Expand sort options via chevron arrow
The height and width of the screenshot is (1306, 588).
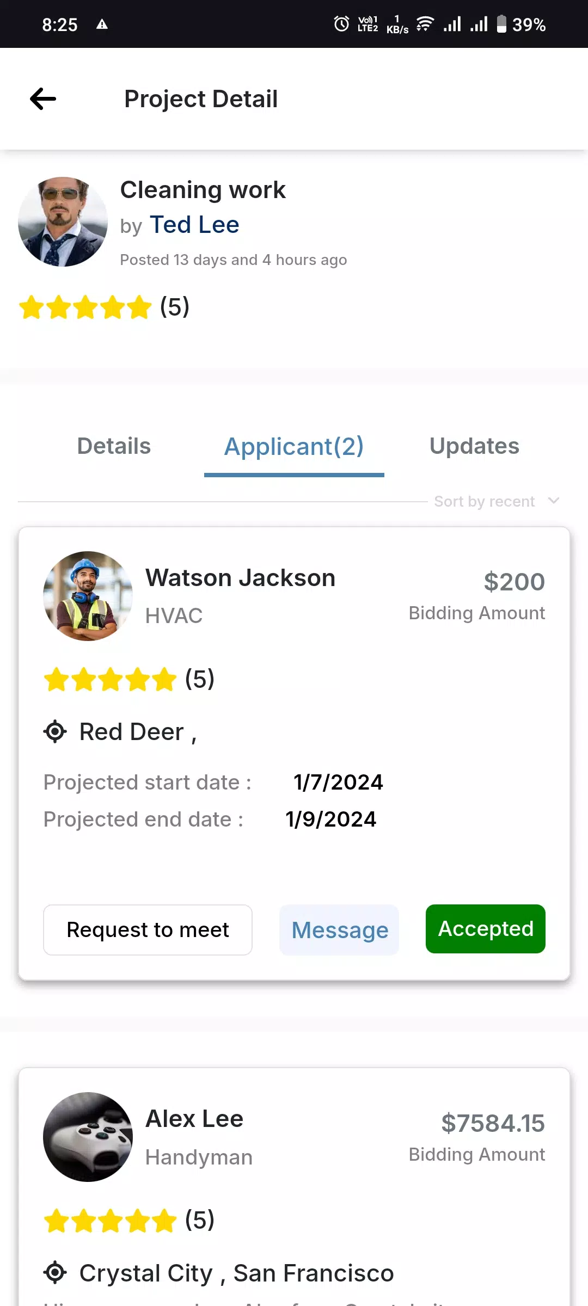554,501
